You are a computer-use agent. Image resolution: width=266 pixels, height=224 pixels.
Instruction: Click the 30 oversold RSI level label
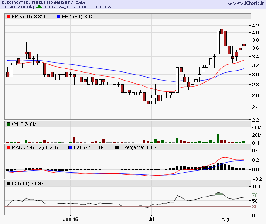coord(255,207)
